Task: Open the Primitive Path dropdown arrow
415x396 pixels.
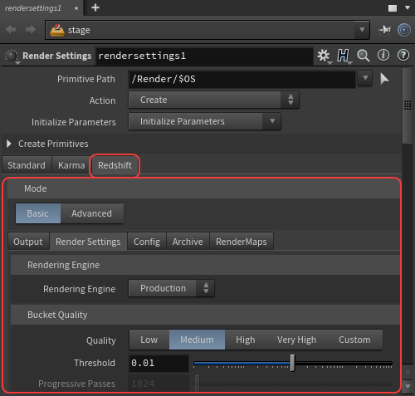Action: [x=365, y=78]
